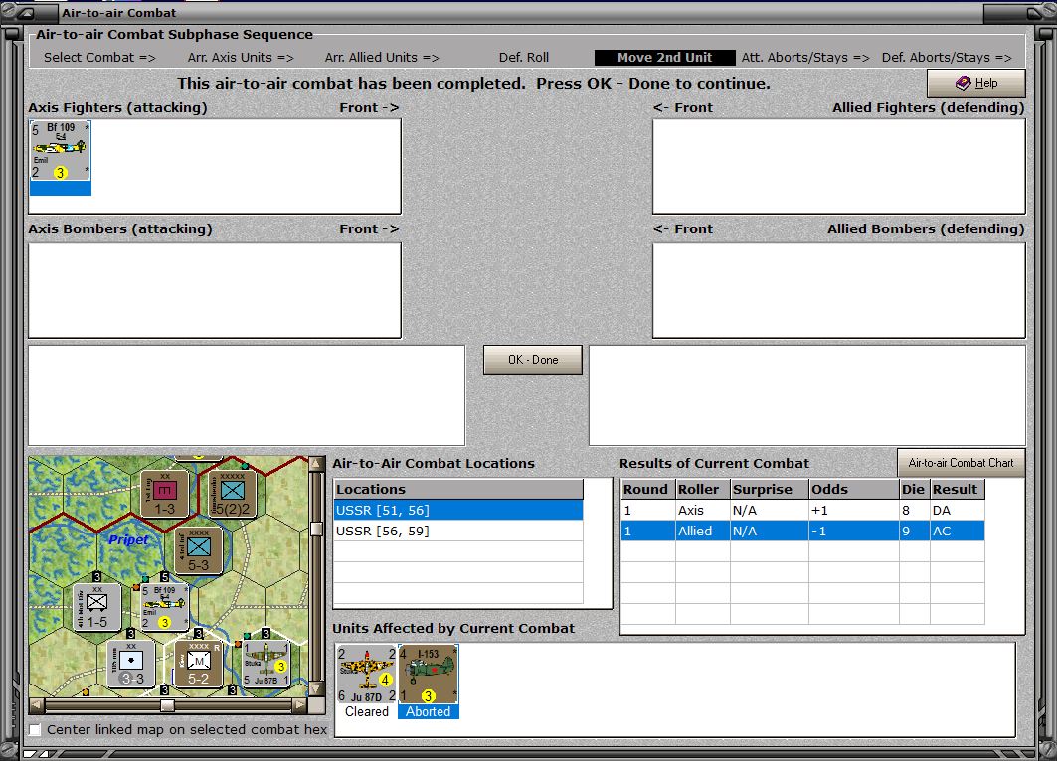Click the Def. Aborts/Stays subphase label
This screenshot has height=761, width=1057.
point(947,58)
